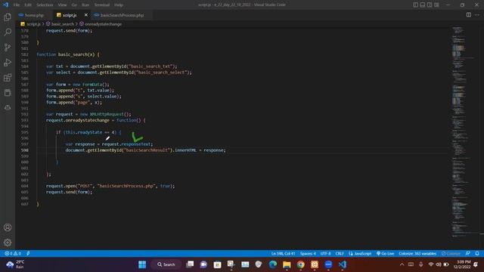Open the Selection menu

pos(45,5)
